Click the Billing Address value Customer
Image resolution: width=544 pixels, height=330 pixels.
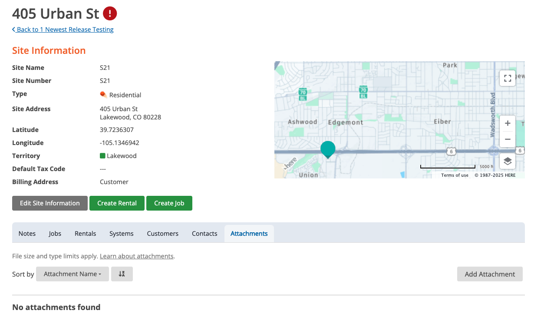[x=114, y=182]
